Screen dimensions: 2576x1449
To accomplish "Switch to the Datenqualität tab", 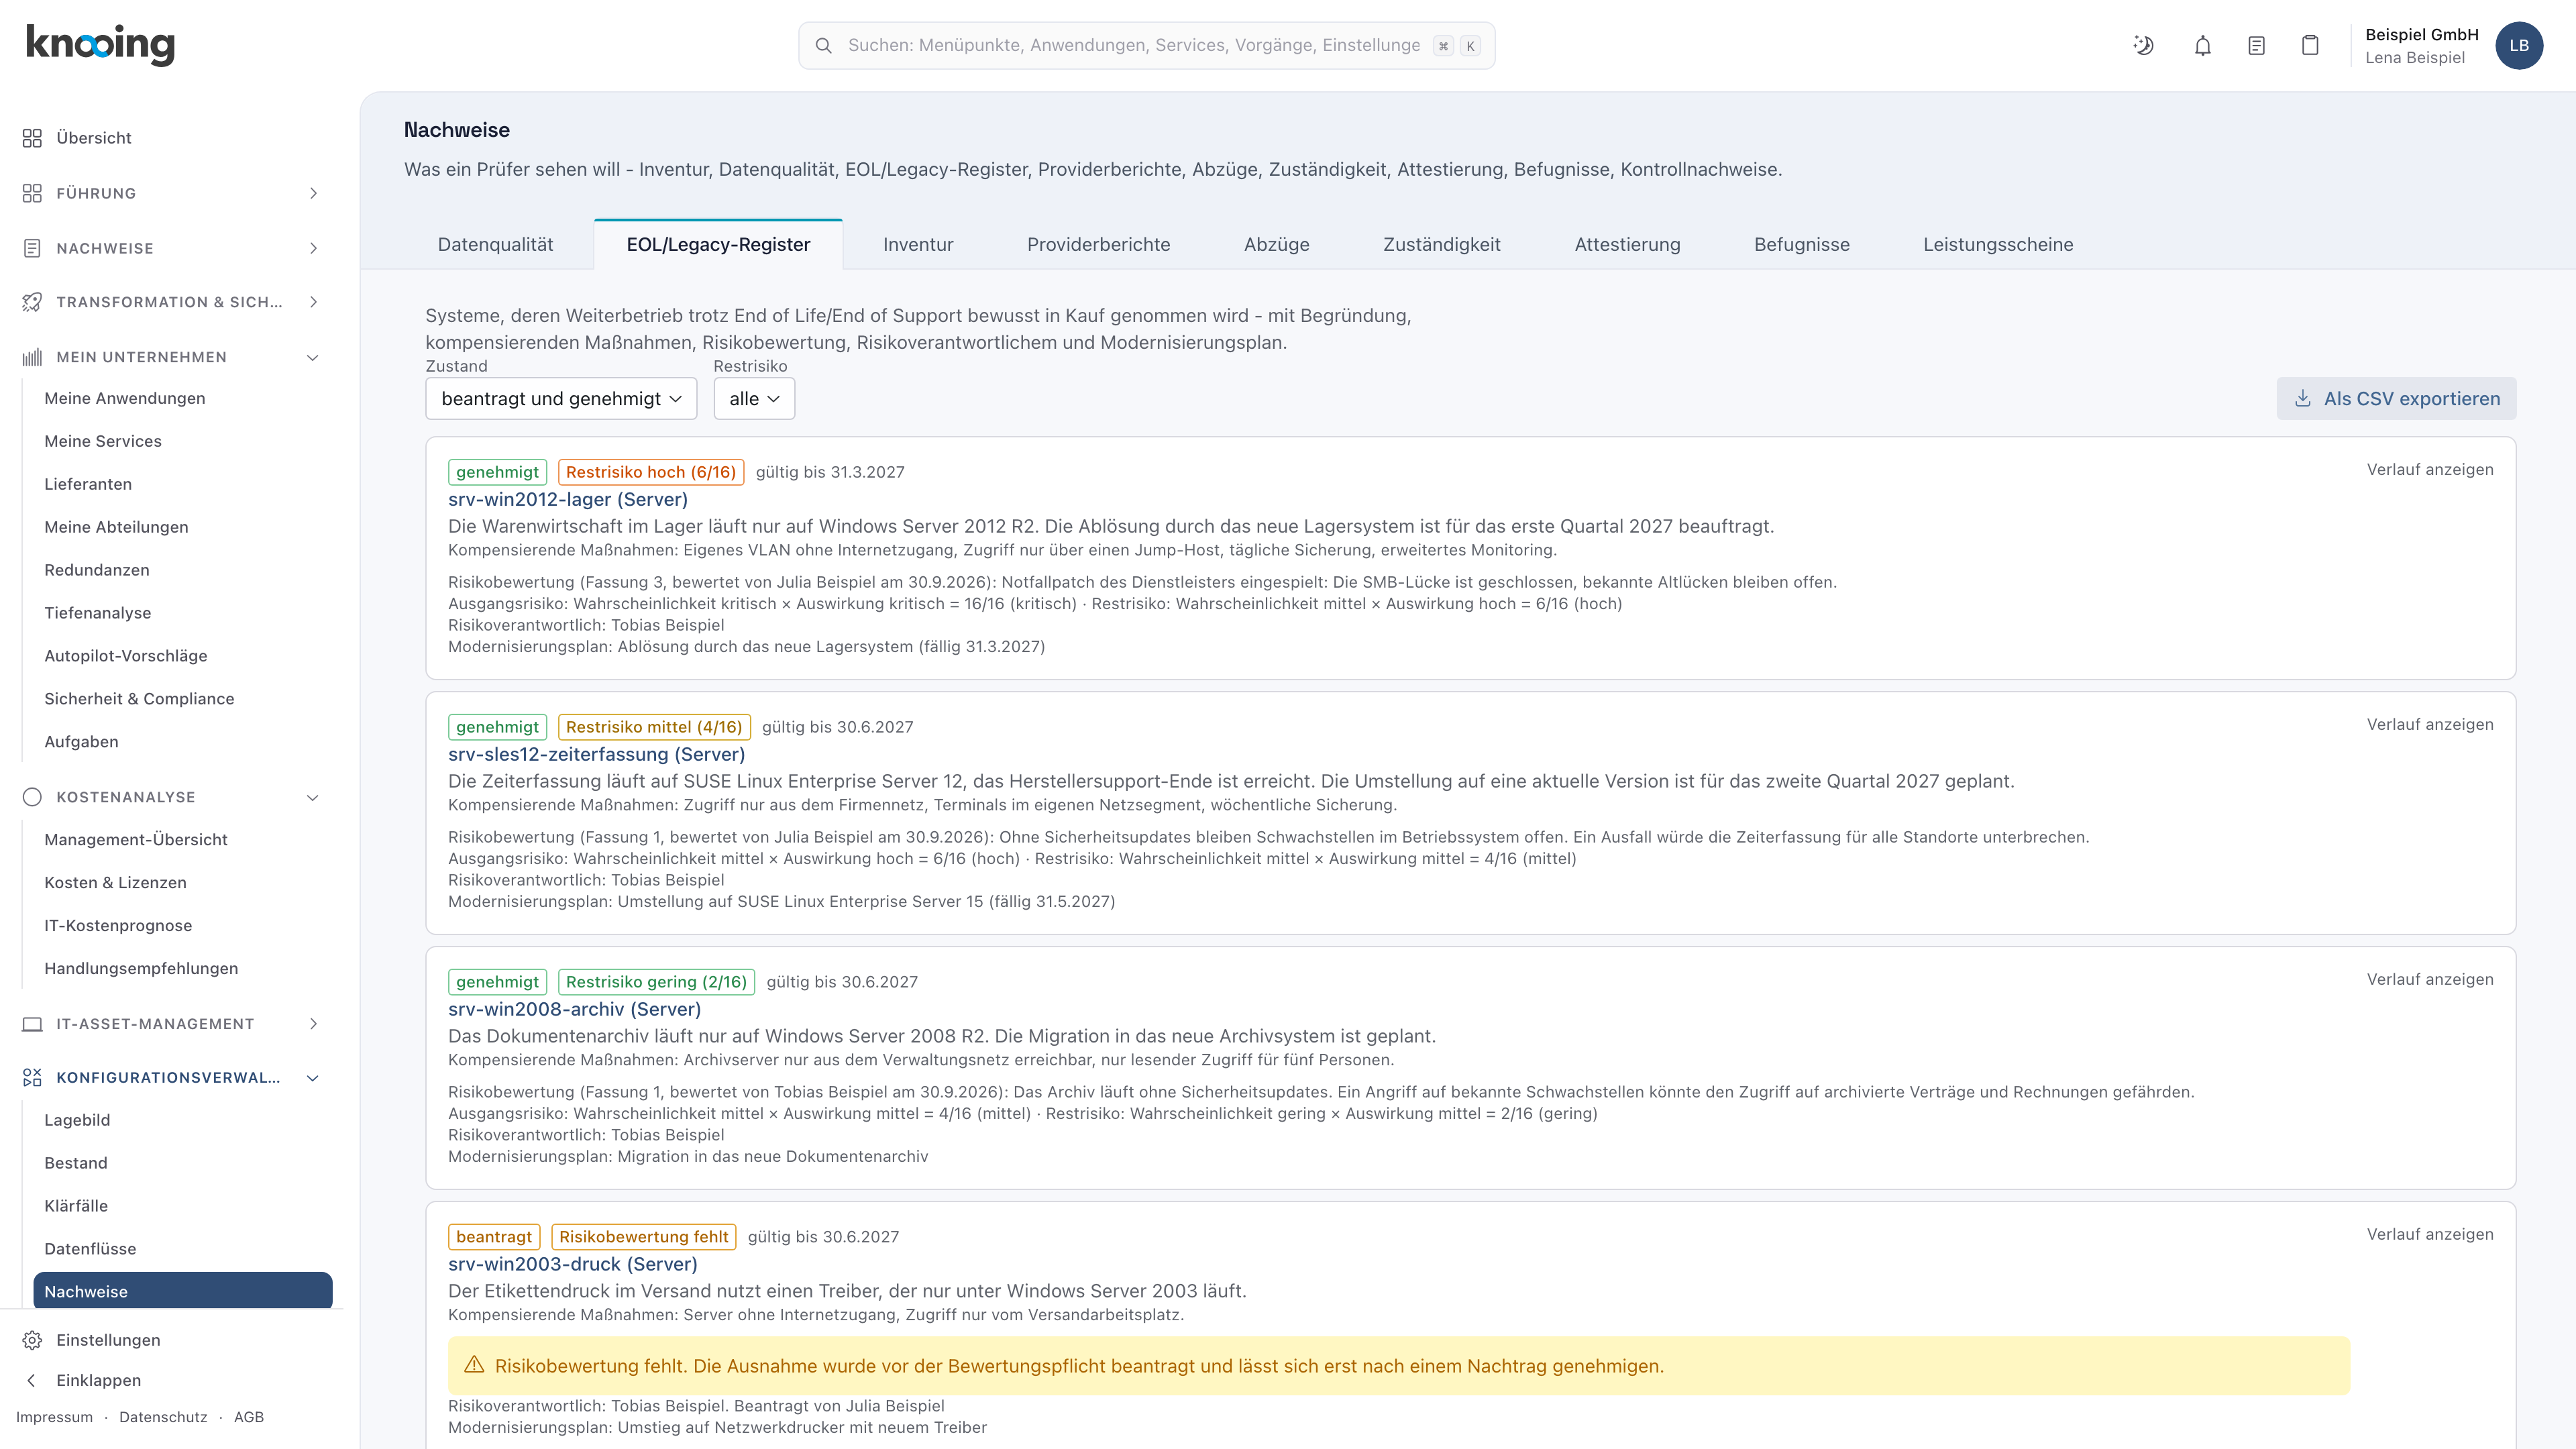I will (495, 245).
